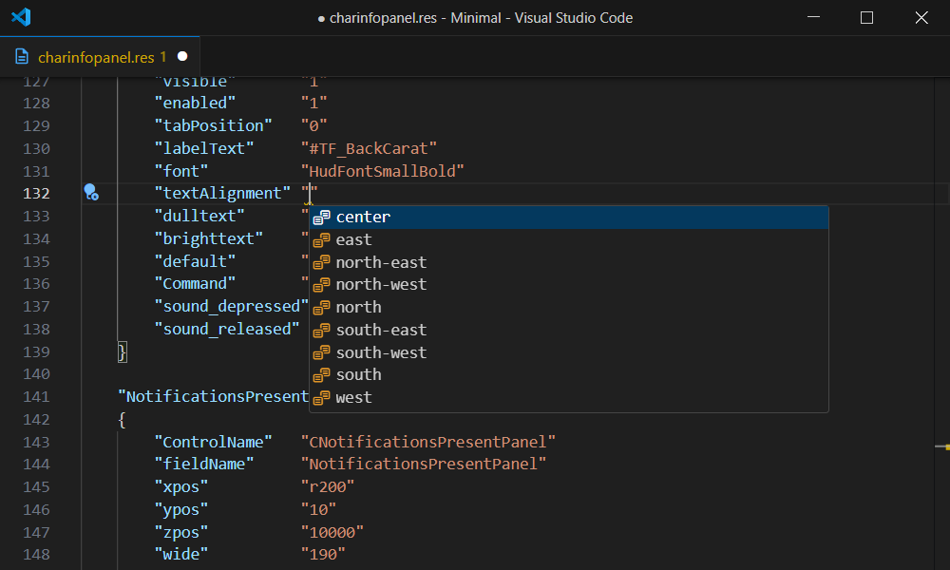
Task: Switch to the charinfopanel.res tab
Action: tap(100, 57)
